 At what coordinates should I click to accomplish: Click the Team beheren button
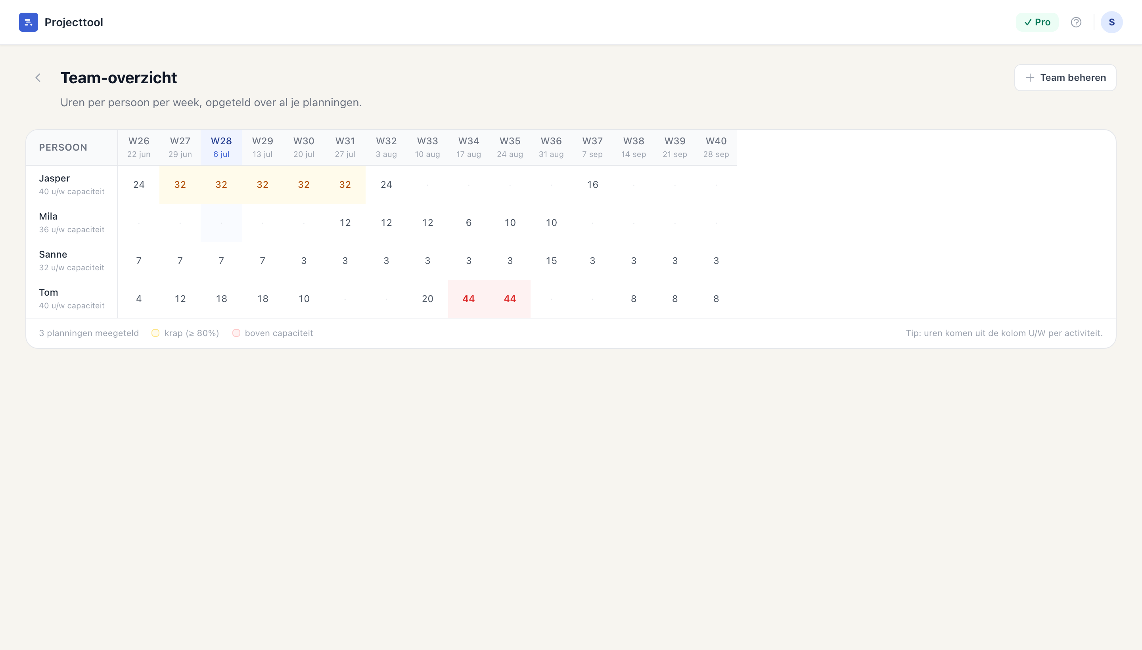[1065, 78]
